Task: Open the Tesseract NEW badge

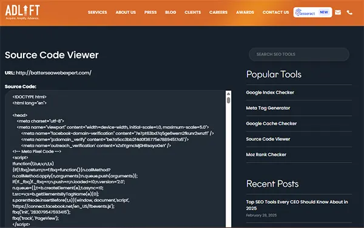Action: [x=312, y=12]
